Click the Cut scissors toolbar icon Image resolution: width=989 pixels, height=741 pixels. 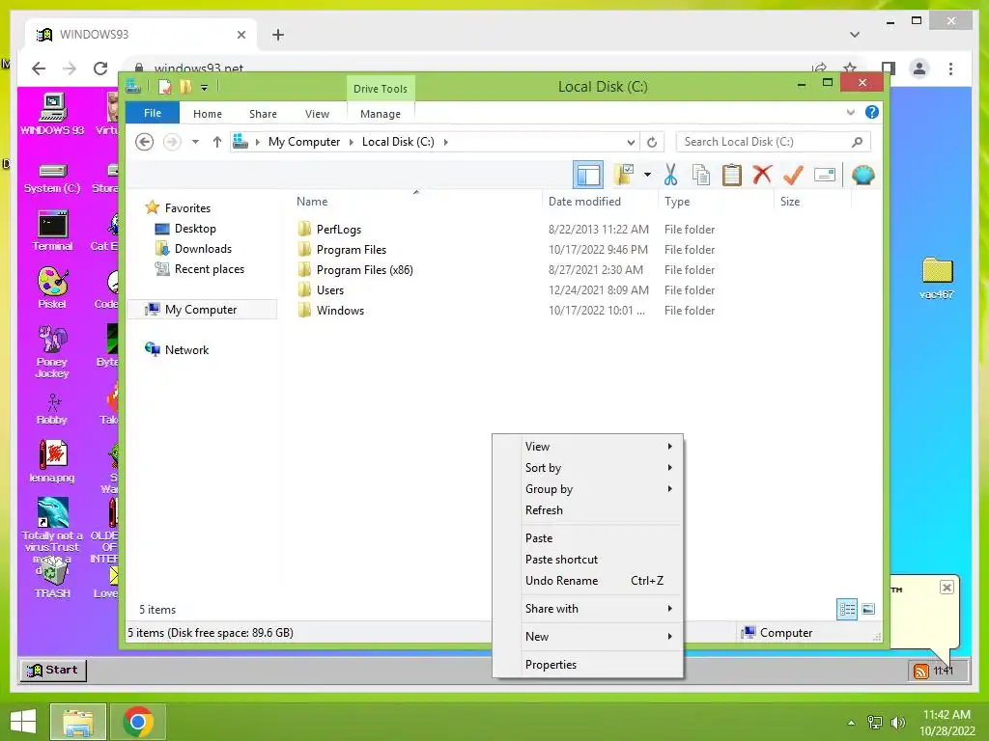[x=670, y=175]
